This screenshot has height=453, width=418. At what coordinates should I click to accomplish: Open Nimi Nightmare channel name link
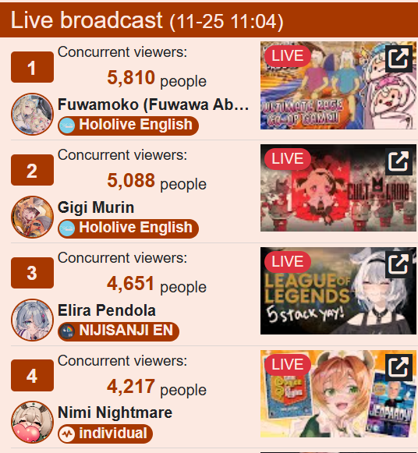tap(115, 412)
